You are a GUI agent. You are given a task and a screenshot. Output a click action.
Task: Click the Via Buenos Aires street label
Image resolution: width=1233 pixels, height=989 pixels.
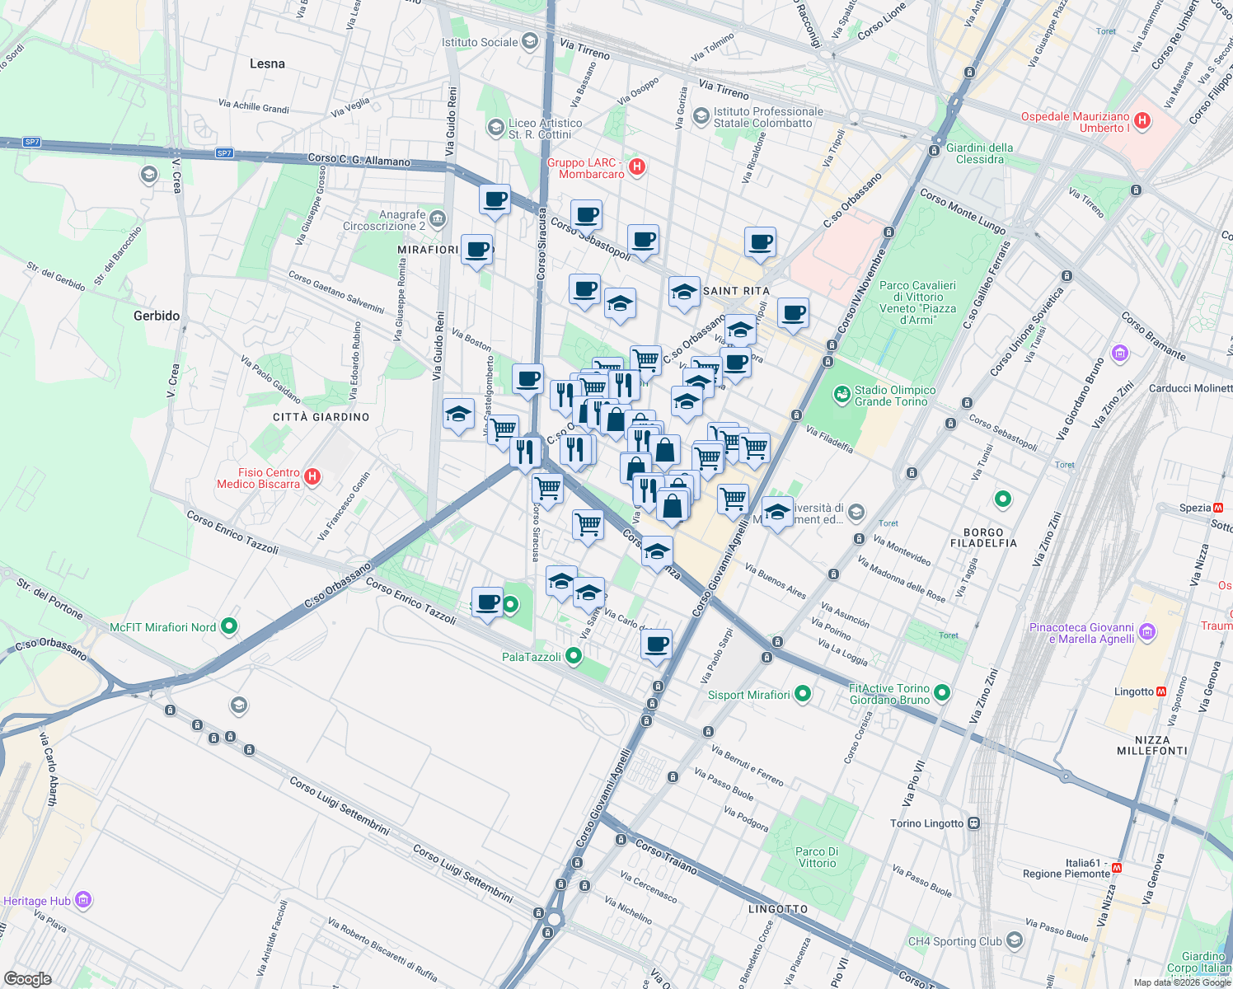coord(776,580)
